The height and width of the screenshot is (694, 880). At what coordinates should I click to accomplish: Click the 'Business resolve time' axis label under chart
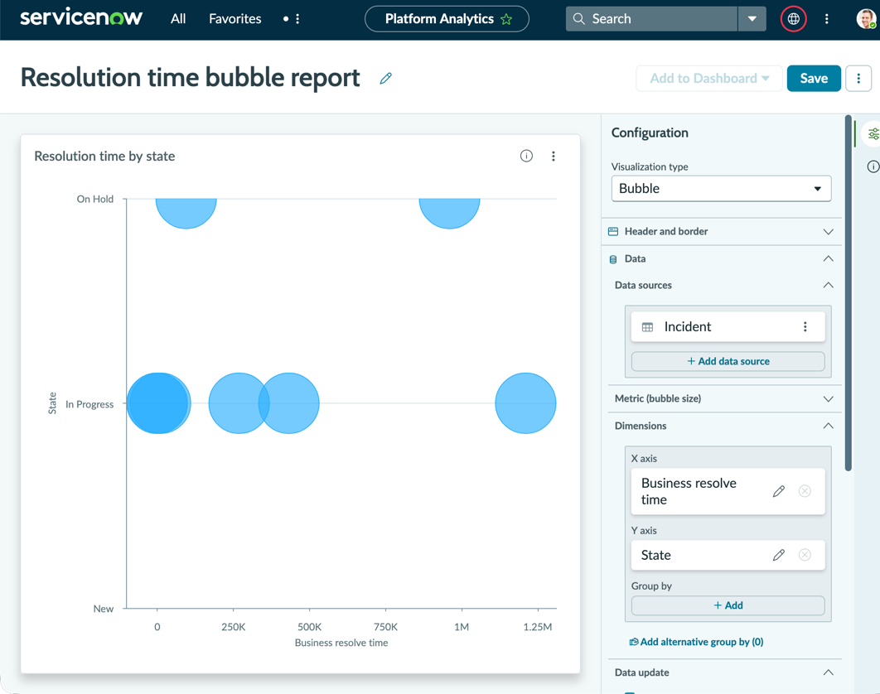click(341, 643)
